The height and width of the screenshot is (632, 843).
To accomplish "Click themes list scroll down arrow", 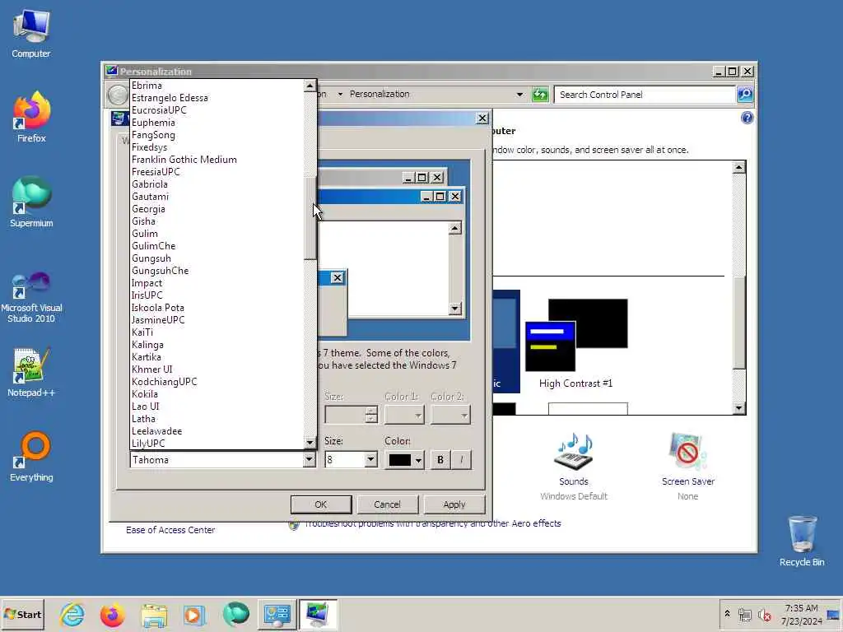I will [x=738, y=408].
